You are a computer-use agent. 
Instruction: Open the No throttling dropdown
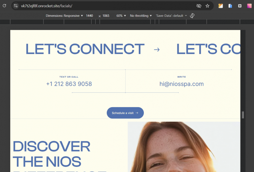141,16
